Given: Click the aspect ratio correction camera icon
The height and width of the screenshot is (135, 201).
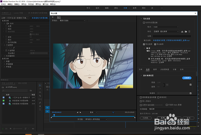Looking at the screenshot, I should (113, 112).
